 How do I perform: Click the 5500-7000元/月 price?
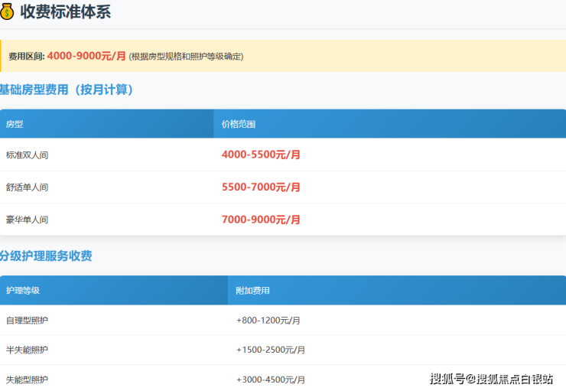[x=261, y=187]
